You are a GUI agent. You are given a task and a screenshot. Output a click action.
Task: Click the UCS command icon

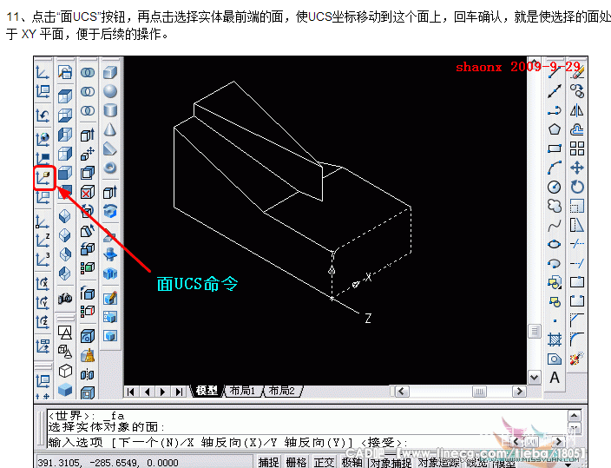coord(43,73)
